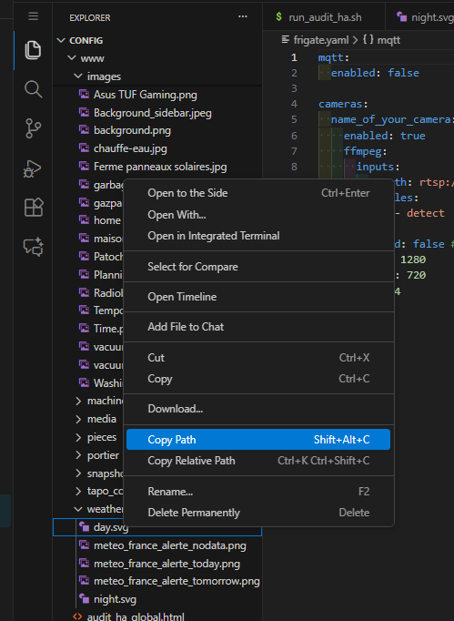454x621 pixels.
Task: Open the Run and Debug icon
Action: [x=33, y=168]
